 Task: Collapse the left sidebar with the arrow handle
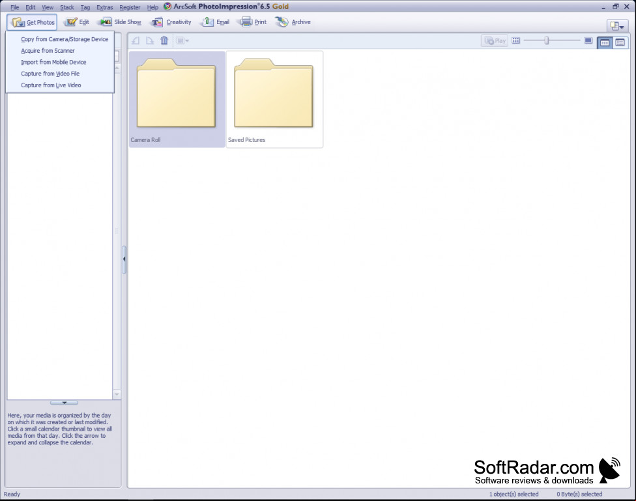click(x=124, y=259)
